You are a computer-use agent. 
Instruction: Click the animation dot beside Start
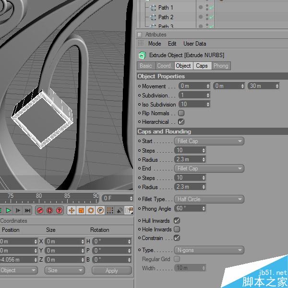tap(139, 141)
